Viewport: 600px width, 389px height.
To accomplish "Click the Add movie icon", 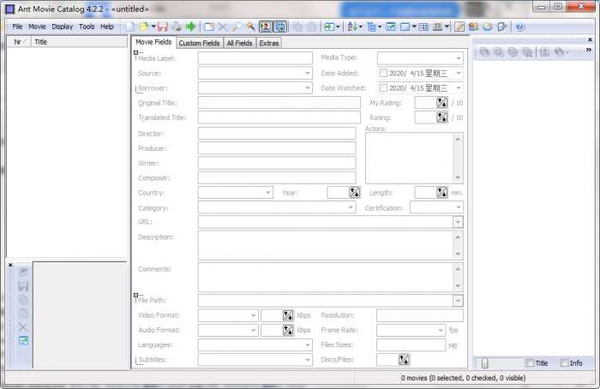I will click(209, 27).
